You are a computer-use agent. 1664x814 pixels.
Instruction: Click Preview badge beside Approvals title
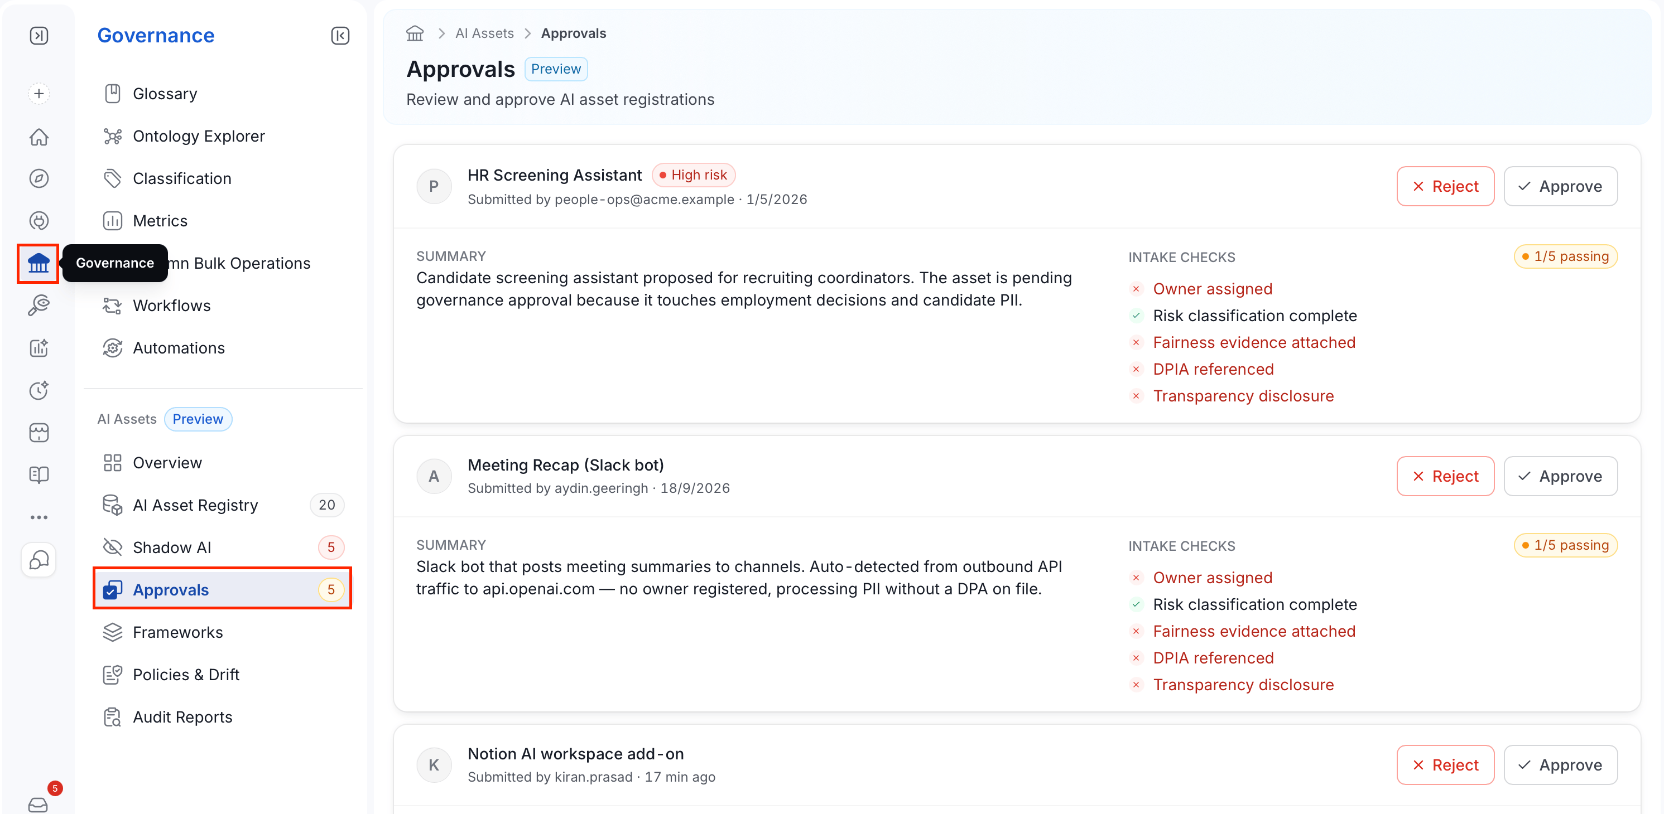[x=556, y=69]
